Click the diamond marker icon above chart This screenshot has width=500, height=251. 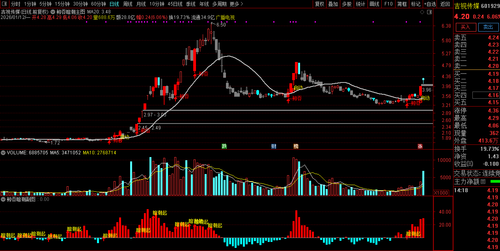pos(422,12)
